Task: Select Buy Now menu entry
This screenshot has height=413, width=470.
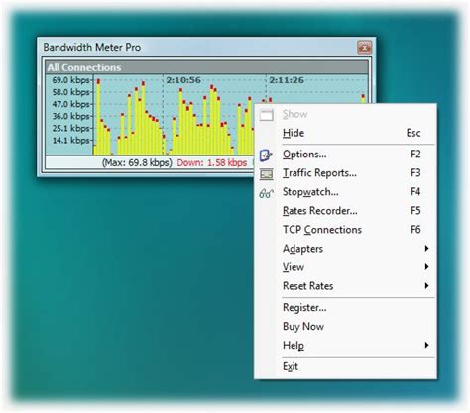Action: [345, 327]
